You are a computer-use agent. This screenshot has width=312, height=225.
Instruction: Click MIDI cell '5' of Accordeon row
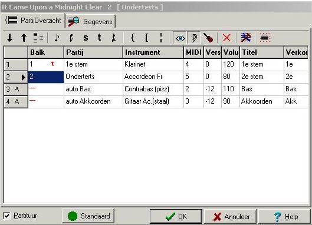(x=193, y=77)
